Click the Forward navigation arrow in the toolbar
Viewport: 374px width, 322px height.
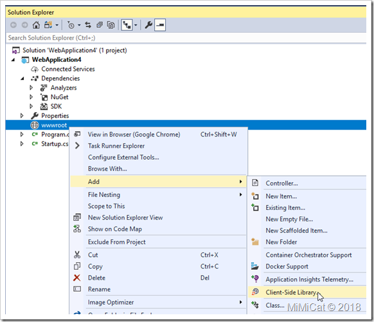pyautogui.click(x=24, y=25)
